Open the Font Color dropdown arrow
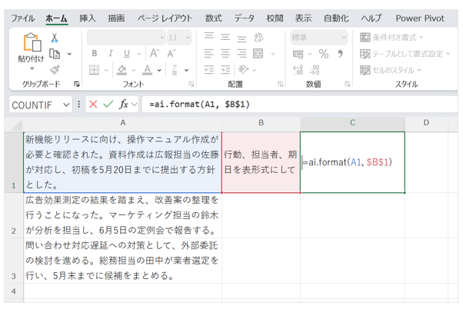Viewport: 463px width, 309px height. tap(159, 70)
